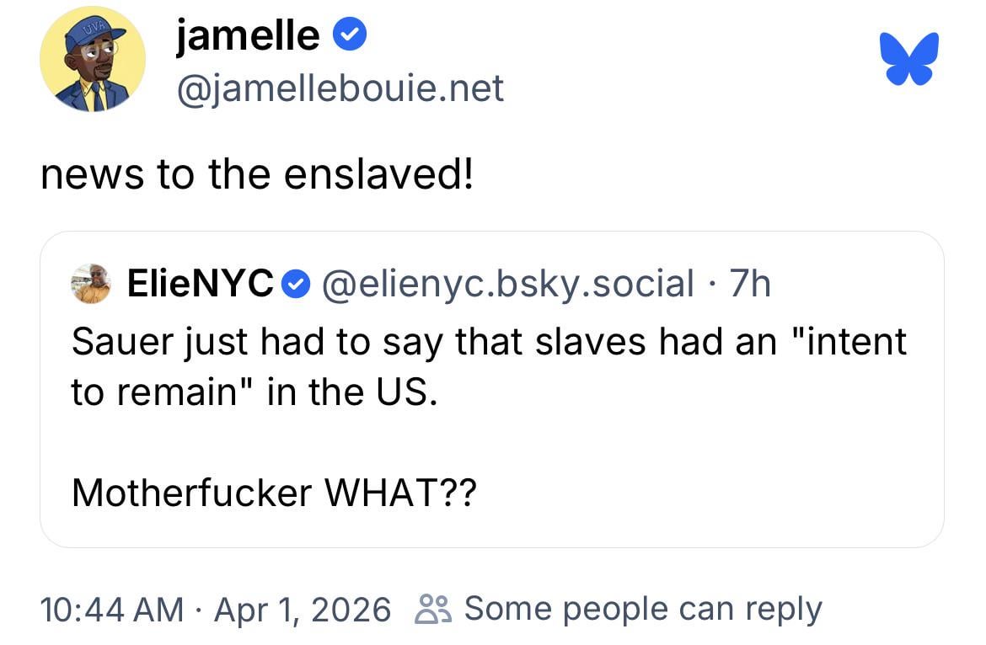Open the @jamellebouie.net handle
Viewport: 986px width, 645px height.
[340, 88]
